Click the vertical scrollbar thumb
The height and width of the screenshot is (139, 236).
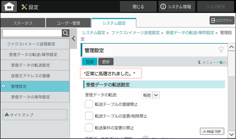coord(231,64)
